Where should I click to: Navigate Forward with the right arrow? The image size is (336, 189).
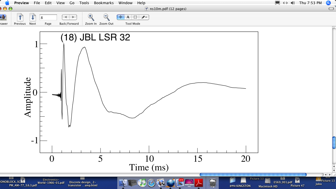[x=73, y=17]
